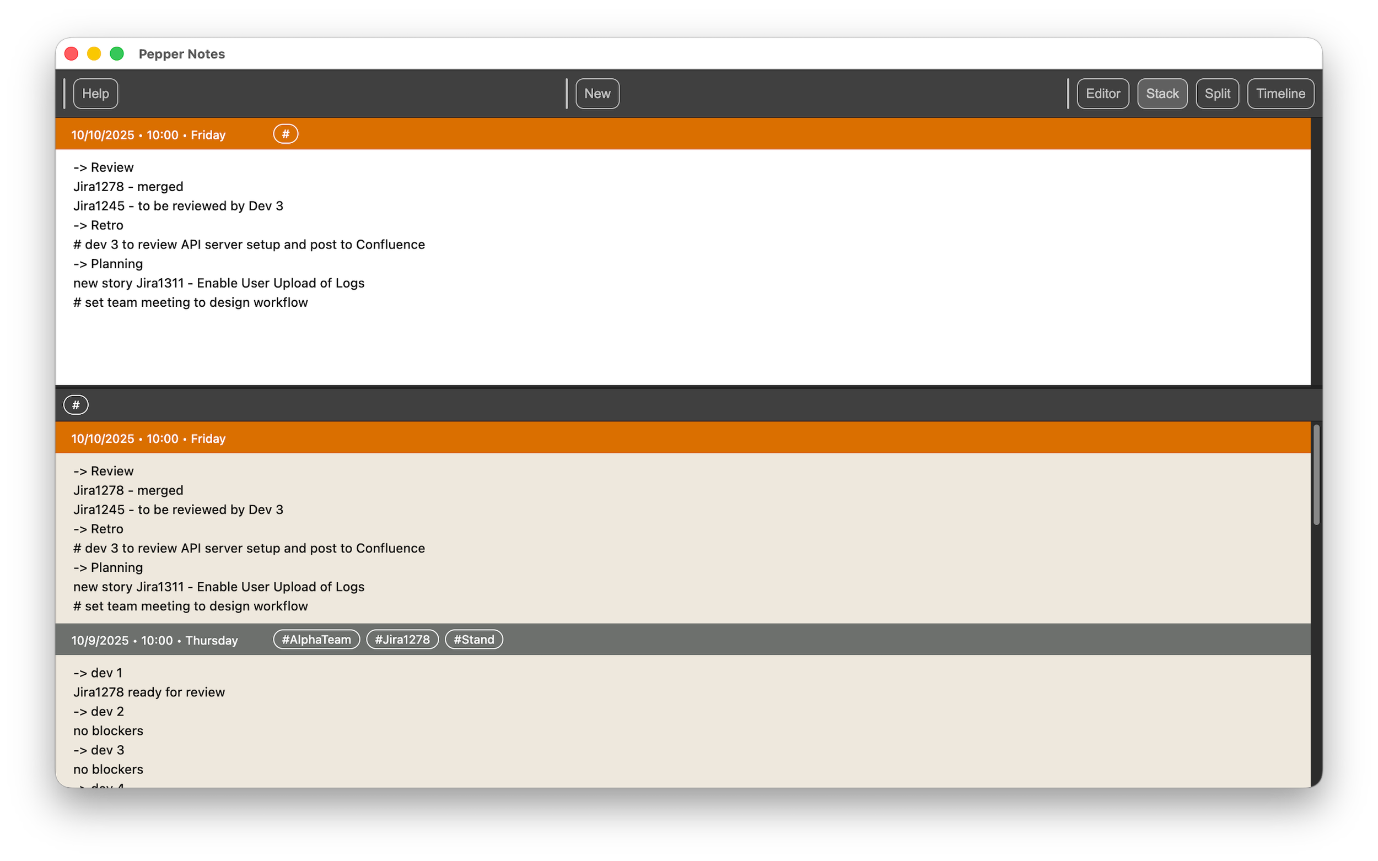The image size is (1378, 861).
Task: Select the gray 10/9/2025 Thursday note header
Action: click(x=154, y=640)
